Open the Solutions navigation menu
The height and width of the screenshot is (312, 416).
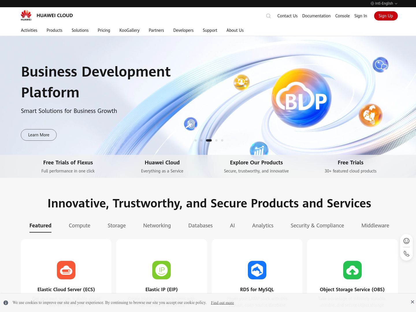pos(80,30)
